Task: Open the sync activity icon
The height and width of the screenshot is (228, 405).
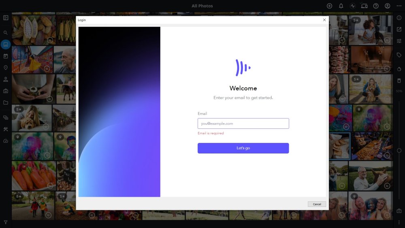Action: (353, 6)
